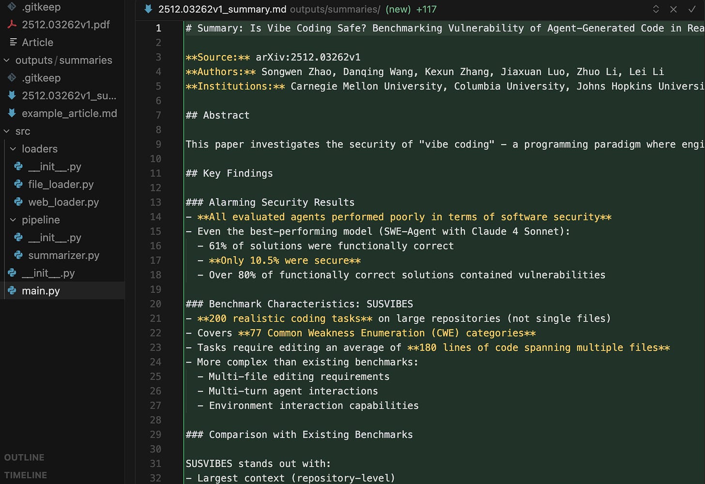Viewport: 705px width, 484px height.
Task: Click '61% of solutions were functionally correct'
Action: (x=331, y=246)
